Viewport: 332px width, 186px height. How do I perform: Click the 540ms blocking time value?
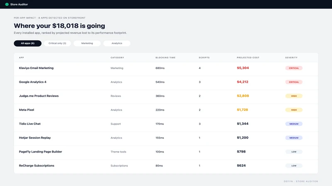160,82
